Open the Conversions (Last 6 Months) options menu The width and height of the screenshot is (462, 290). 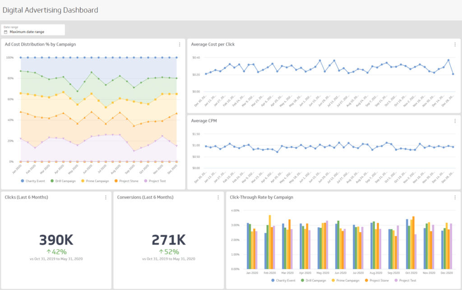[x=218, y=198]
